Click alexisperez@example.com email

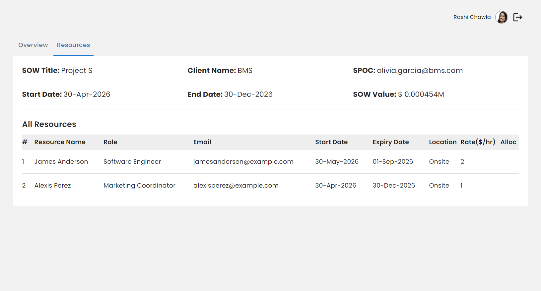[236, 186]
